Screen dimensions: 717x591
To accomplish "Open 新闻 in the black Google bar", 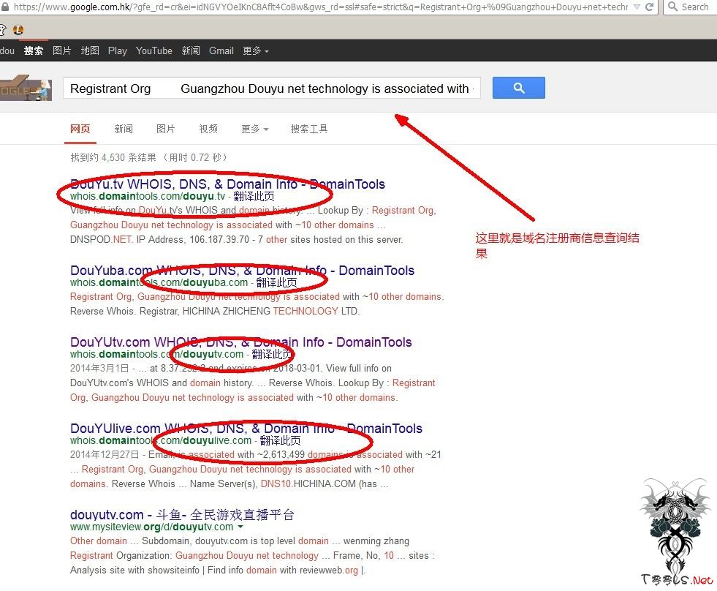I will (191, 50).
